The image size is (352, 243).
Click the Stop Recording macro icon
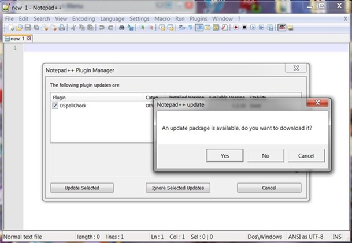[244, 28]
